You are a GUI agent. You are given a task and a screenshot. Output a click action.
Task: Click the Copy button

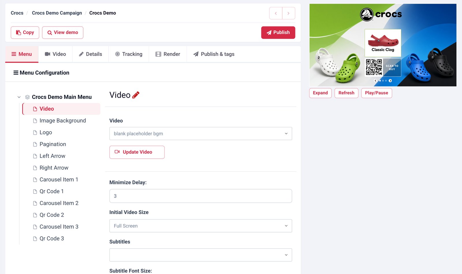pos(25,33)
